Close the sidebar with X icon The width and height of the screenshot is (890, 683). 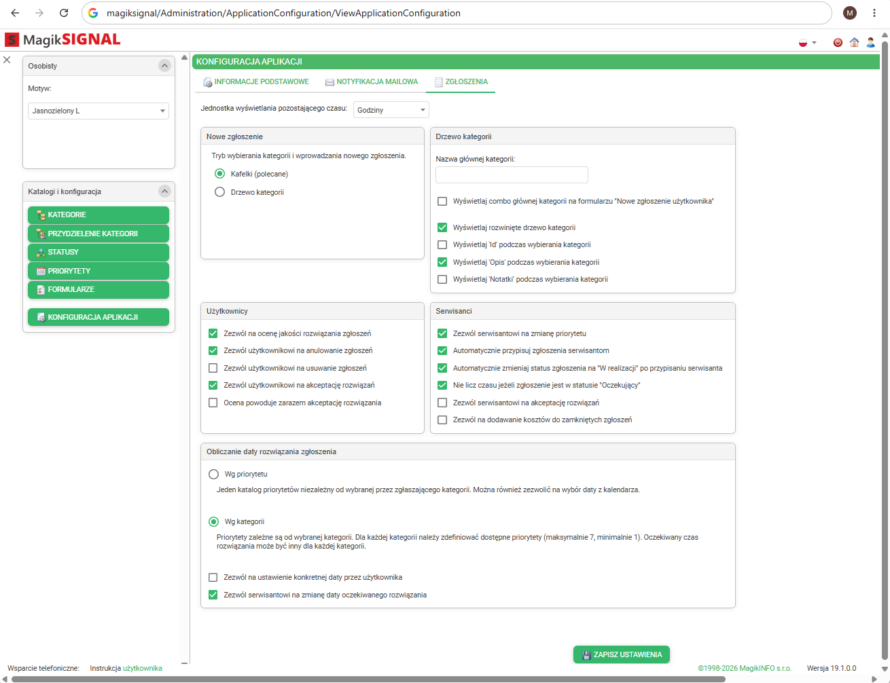click(7, 60)
